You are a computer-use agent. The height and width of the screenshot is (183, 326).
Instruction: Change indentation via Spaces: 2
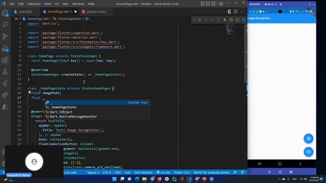[93, 172]
